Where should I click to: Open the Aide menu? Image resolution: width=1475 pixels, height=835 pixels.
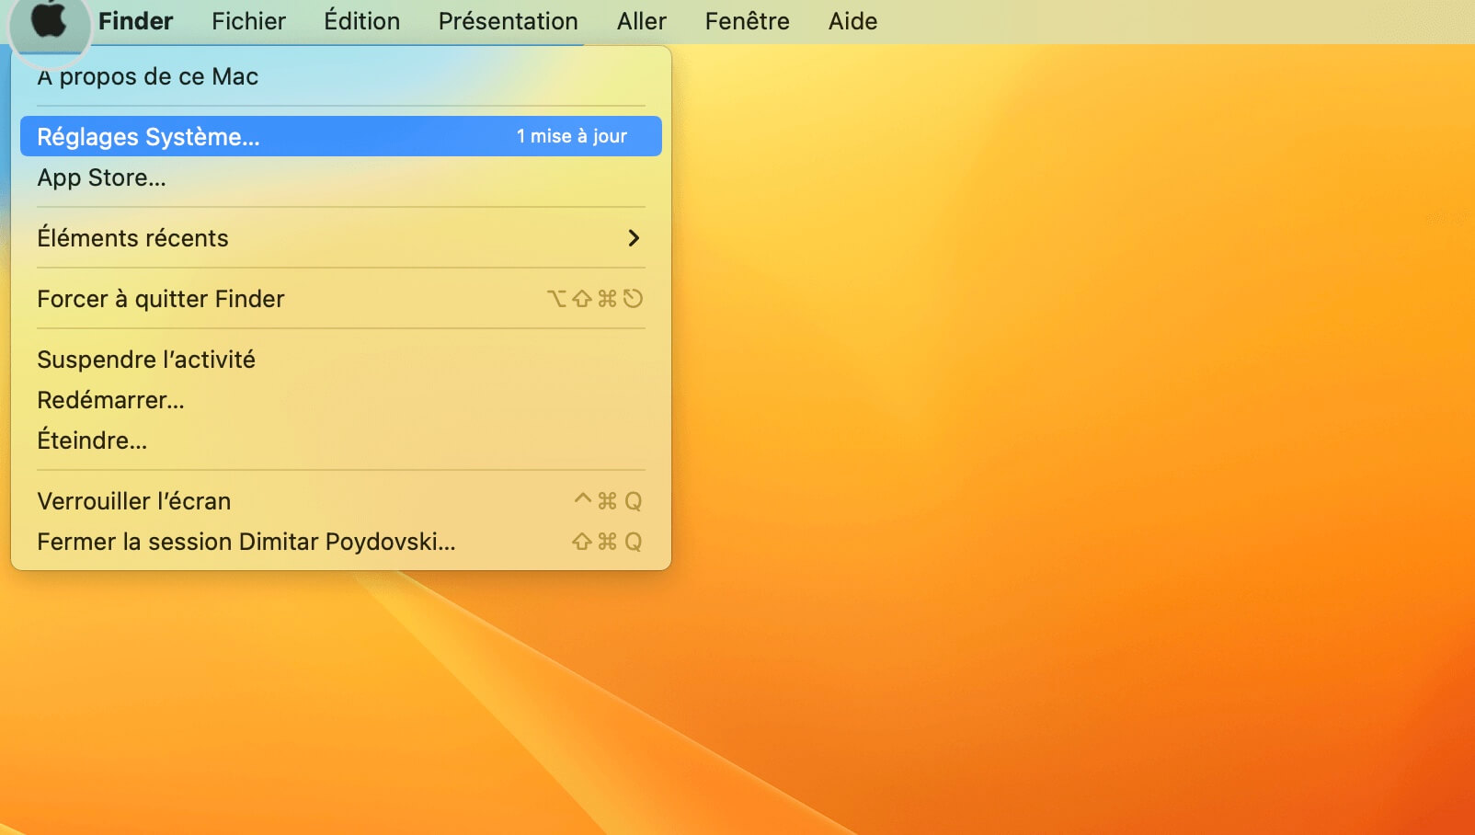pyautogui.click(x=852, y=21)
